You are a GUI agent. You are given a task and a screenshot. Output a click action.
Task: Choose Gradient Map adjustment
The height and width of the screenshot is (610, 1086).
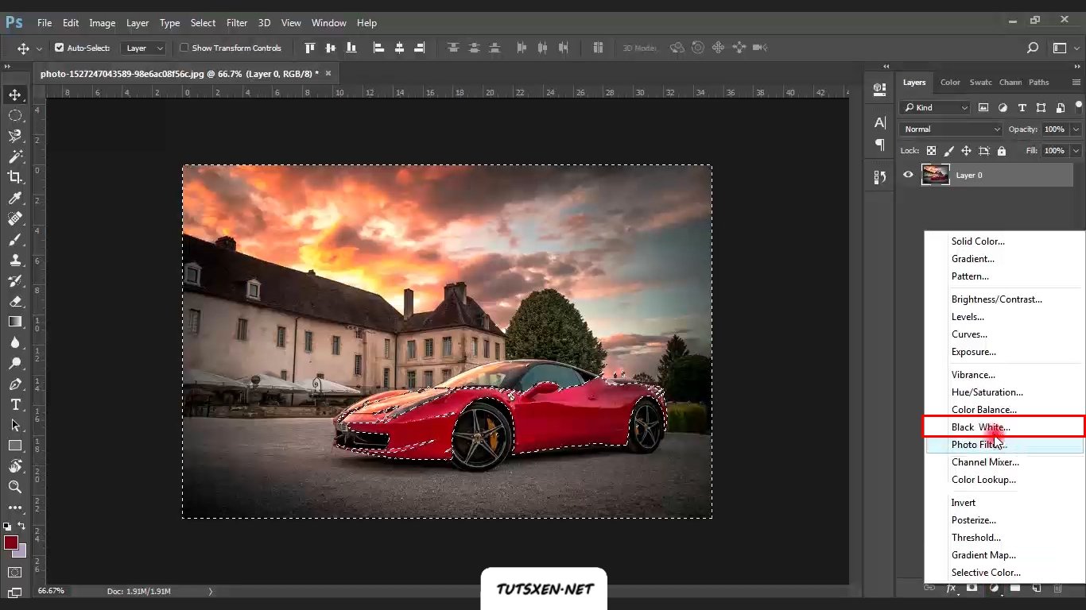(983, 555)
